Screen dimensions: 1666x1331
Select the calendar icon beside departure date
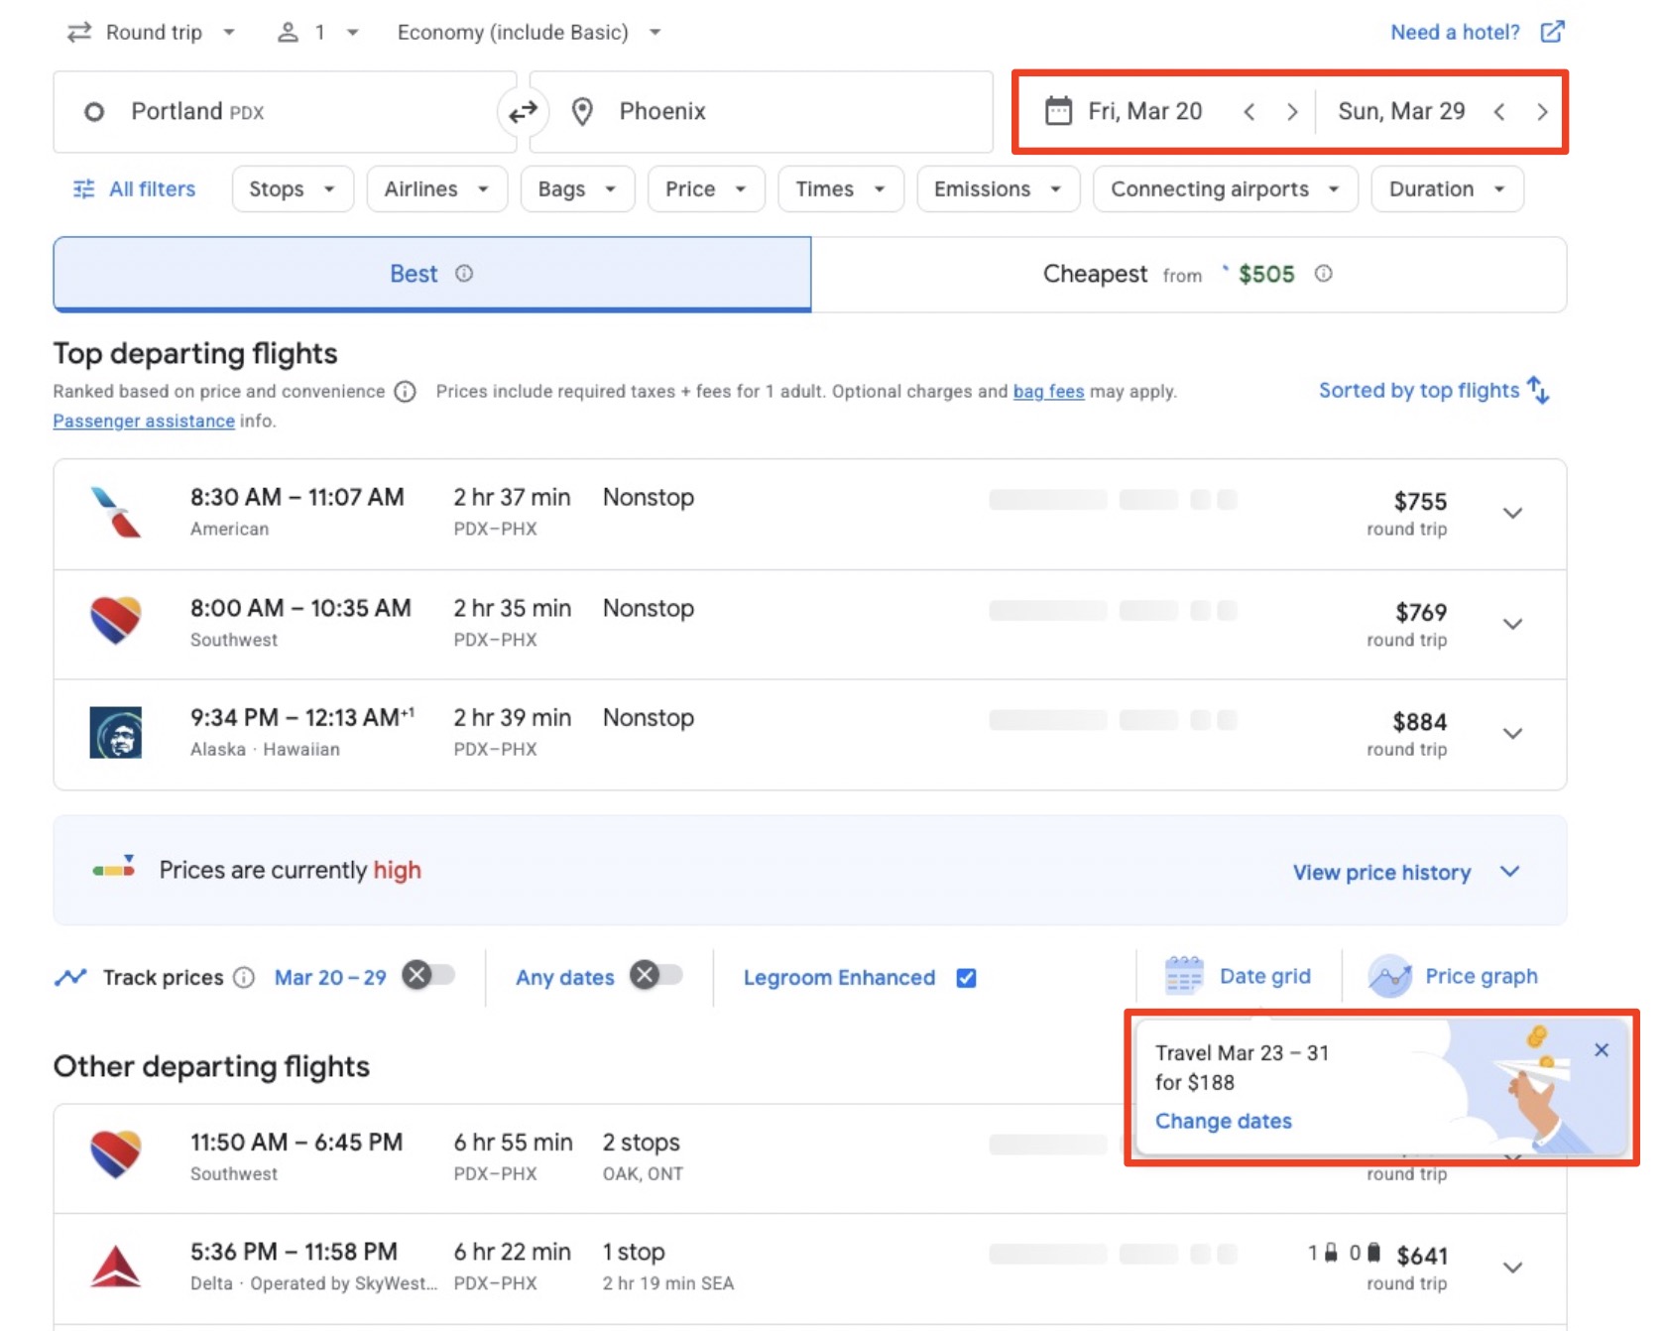tap(1060, 111)
